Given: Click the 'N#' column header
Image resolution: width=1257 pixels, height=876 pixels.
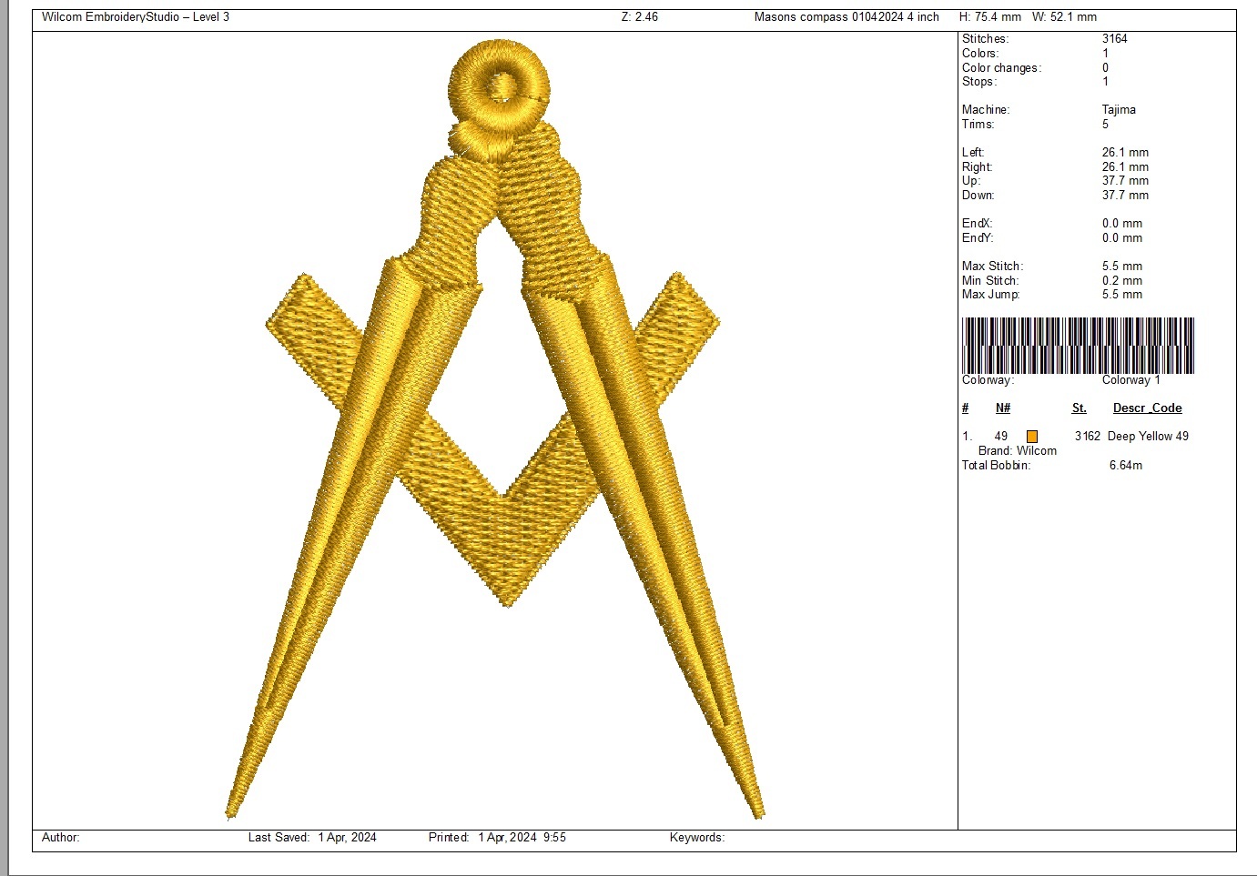Looking at the screenshot, I should pyautogui.click(x=1003, y=408).
